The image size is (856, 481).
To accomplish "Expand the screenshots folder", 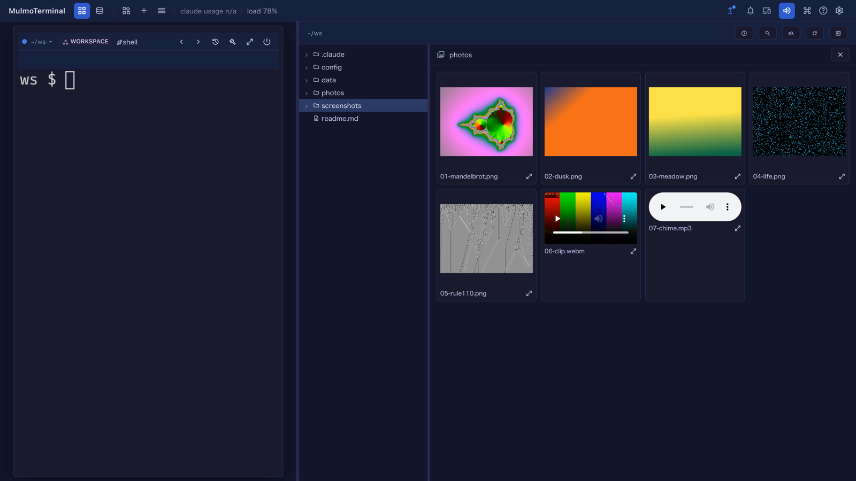I will pyautogui.click(x=307, y=106).
